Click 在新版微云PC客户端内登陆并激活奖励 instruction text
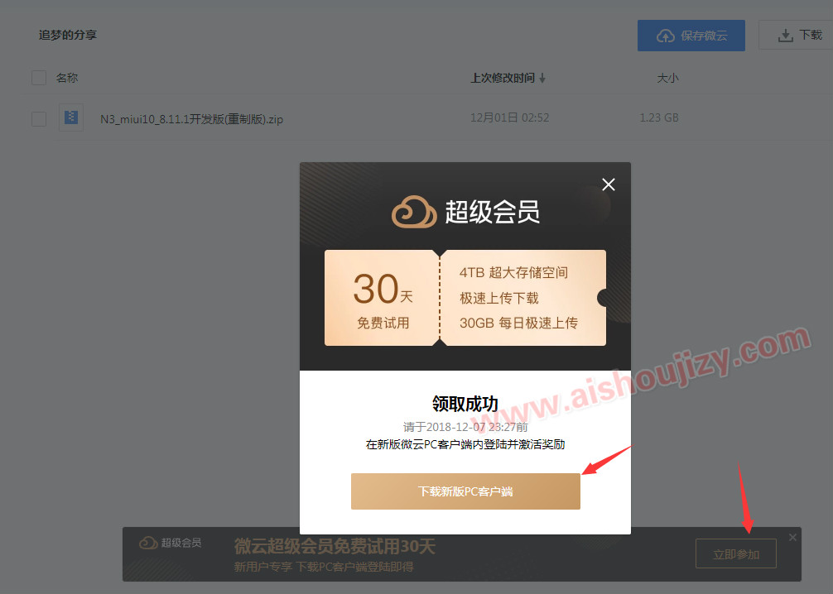The height and width of the screenshot is (594, 833). point(465,444)
